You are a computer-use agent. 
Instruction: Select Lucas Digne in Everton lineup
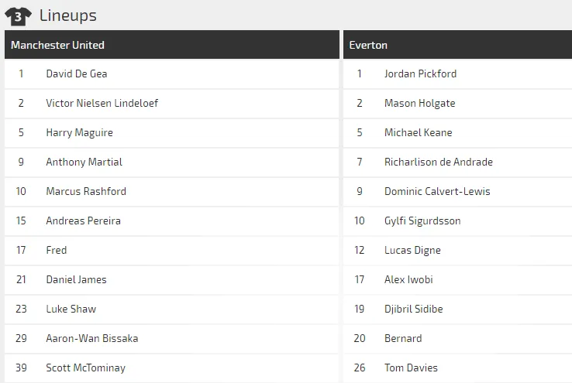tap(412, 251)
